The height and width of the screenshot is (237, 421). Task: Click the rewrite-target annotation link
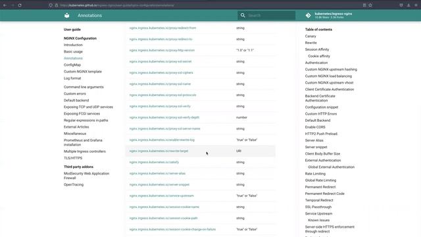pyautogui.click(x=159, y=151)
